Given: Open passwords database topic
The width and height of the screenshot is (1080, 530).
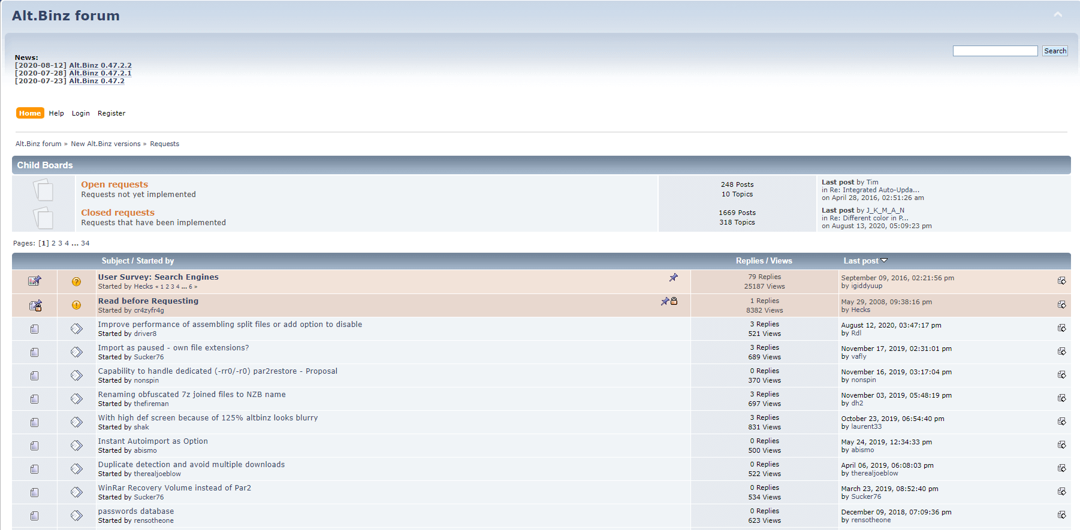Looking at the screenshot, I should 136,511.
